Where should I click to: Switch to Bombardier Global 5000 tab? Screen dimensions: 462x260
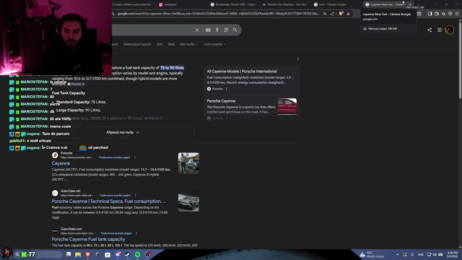pyautogui.click(x=234, y=4)
